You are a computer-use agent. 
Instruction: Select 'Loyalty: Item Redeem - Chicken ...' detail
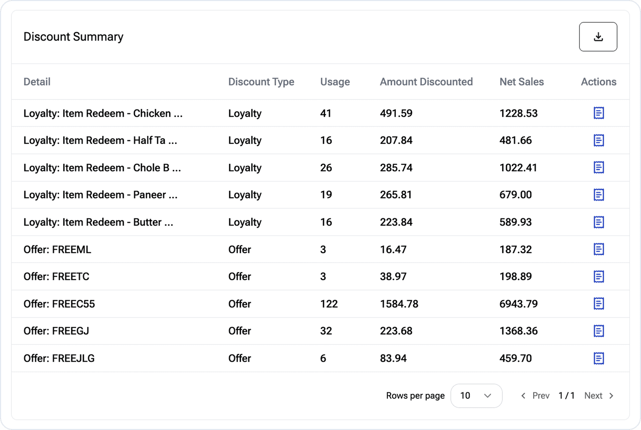pyautogui.click(x=103, y=113)
